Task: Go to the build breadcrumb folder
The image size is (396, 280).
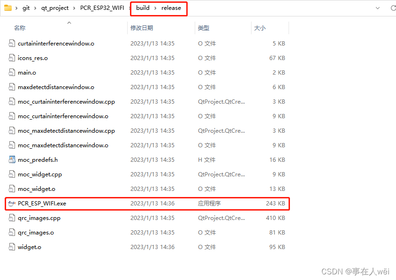Action: 143,8
